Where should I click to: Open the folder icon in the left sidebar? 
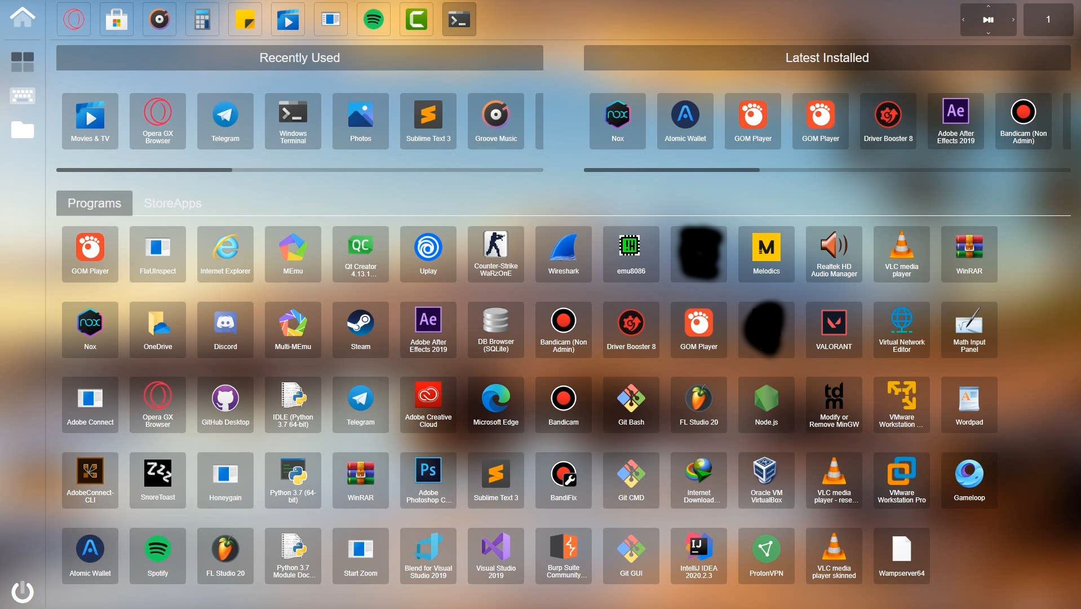pyautogui.click(x=23, y=130)
